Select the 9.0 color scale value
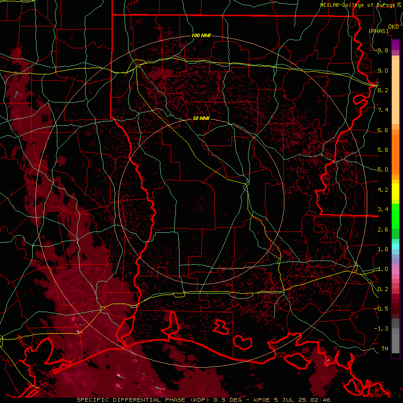This screenshot has height=403, width=403. point(383,70)
